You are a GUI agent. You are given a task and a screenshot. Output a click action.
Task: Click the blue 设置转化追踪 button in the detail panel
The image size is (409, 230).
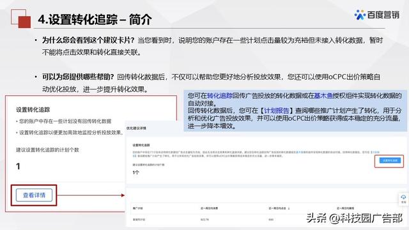[x=390, y=160]
